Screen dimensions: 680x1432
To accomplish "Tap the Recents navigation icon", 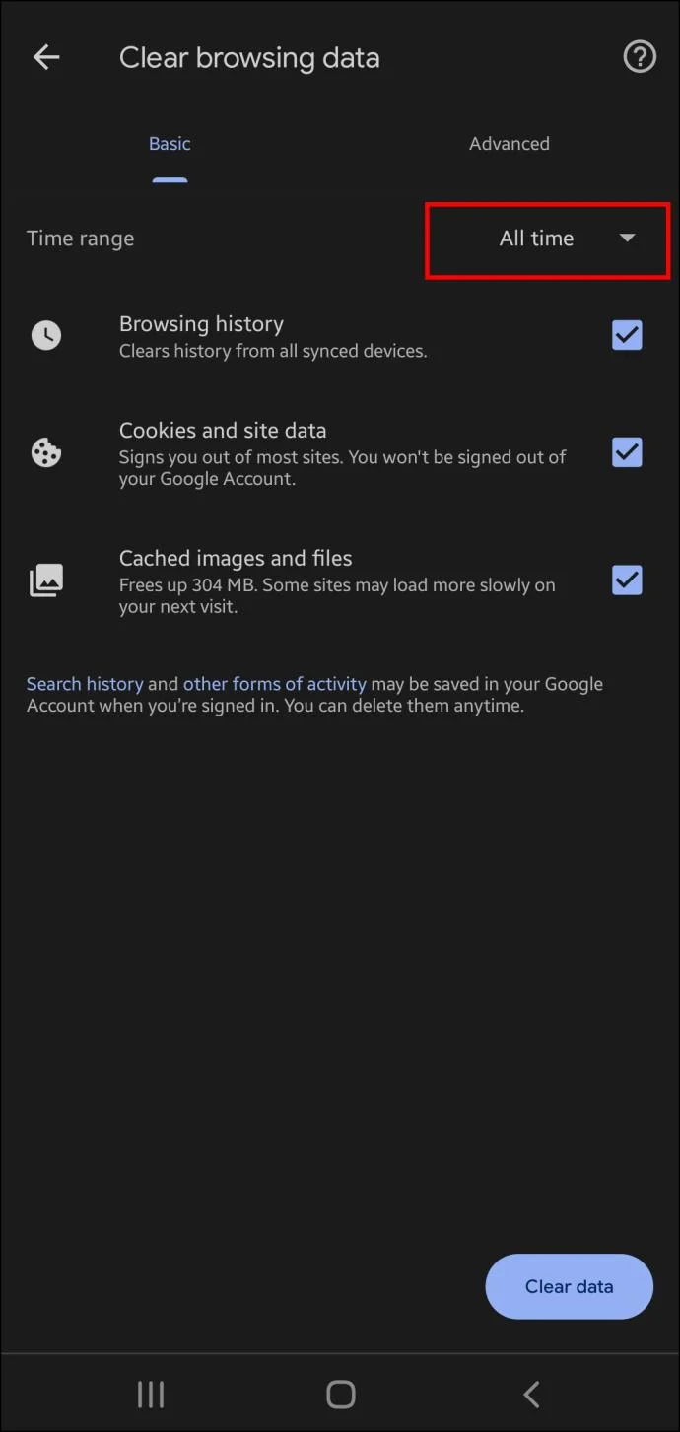I will tap(150, 1394).
